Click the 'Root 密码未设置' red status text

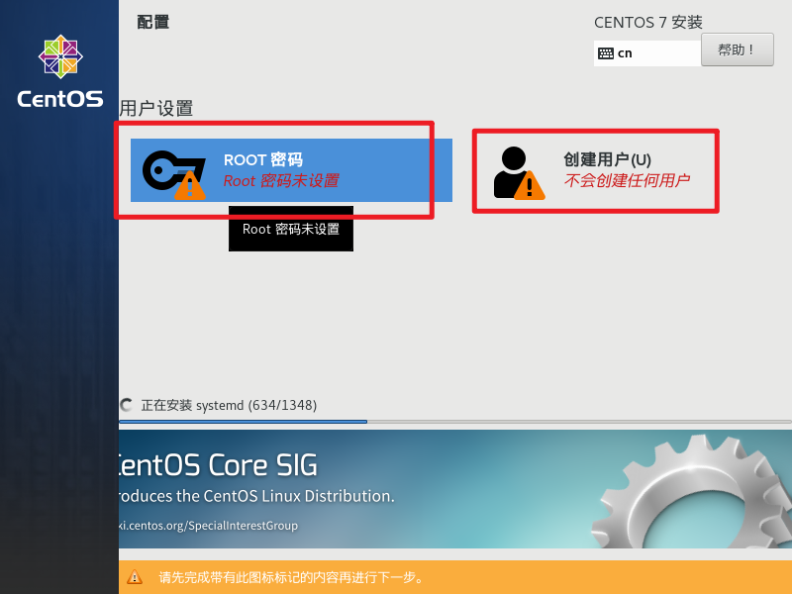pos(281,181)
